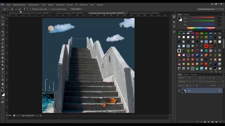Toggle lock position in Layers panel

point(193,85)
